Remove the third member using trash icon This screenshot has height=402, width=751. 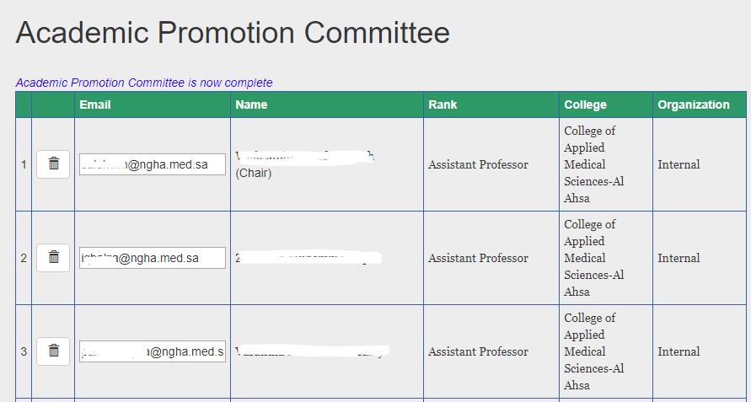pos(53,351)
